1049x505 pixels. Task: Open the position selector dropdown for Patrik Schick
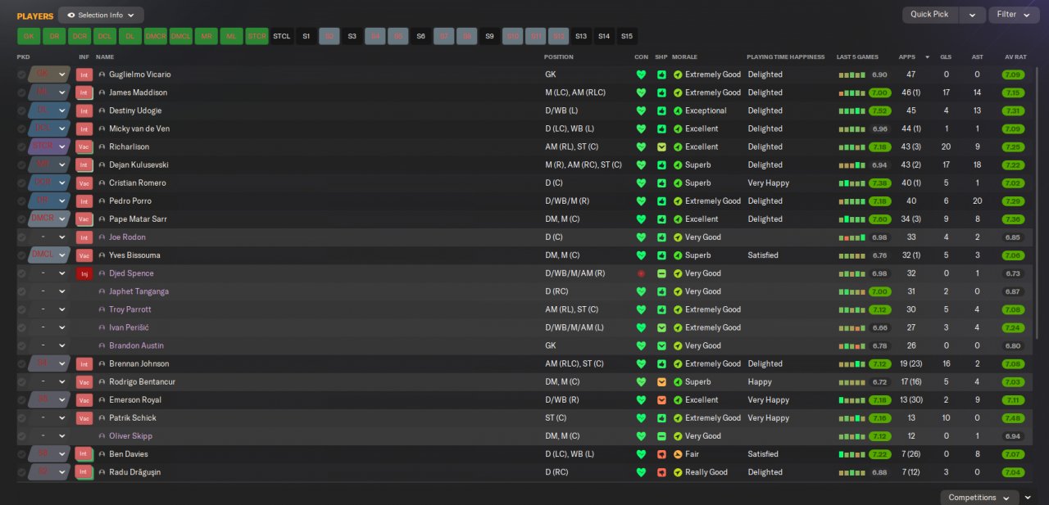(61, 418)
